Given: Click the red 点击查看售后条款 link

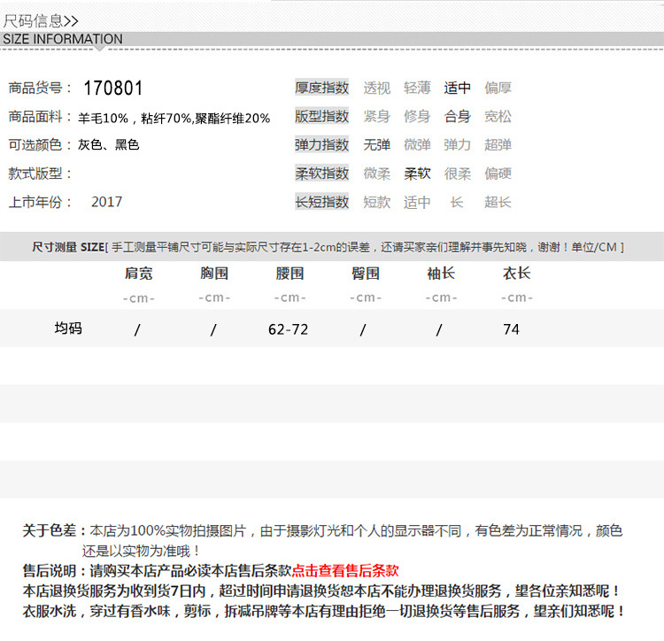Looking at the screenshot, I should click(x=345, y=570).
